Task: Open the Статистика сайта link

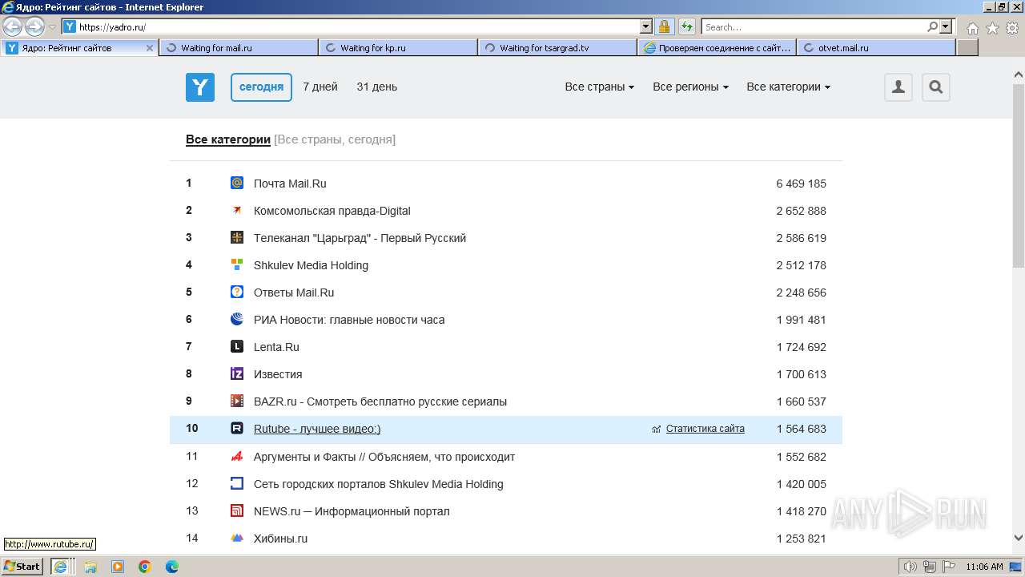Action: (705, 429)
